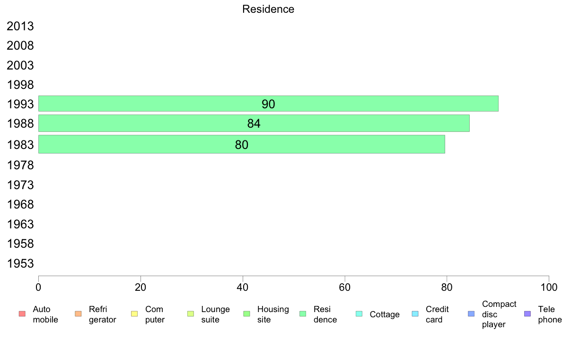Image resolution: width=562 pixels, height=348 pixels.
Task: Select the 1978 year axis label
Action: [x=20, y=165]
